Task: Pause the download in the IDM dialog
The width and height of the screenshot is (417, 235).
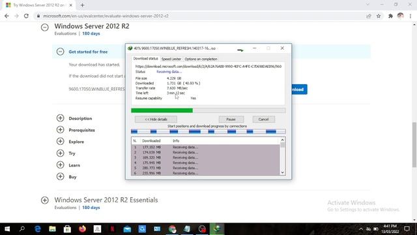Action: pos(231,119)
